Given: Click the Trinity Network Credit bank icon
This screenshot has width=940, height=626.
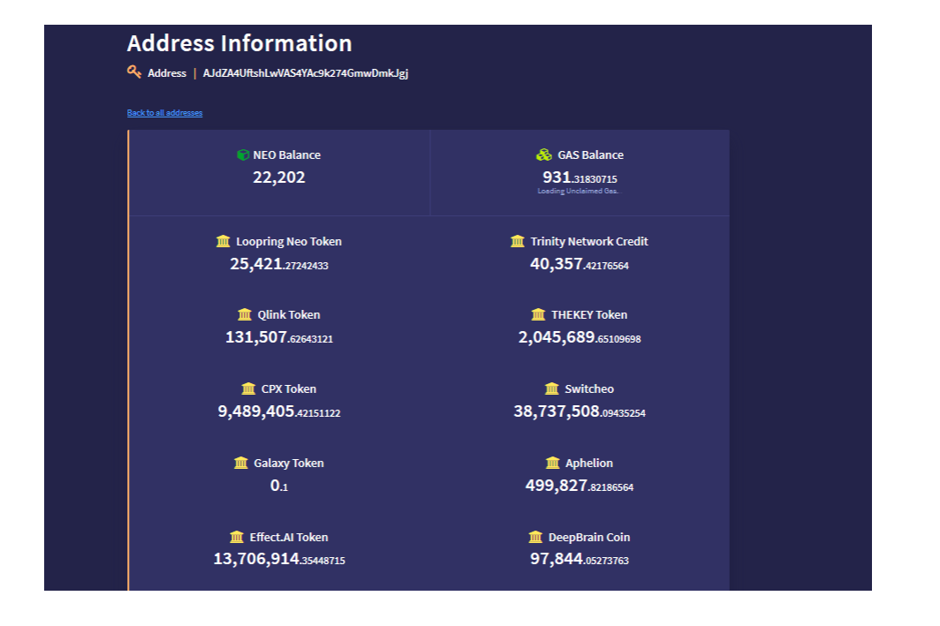Looking at the screenshot, I should (518, 241).
